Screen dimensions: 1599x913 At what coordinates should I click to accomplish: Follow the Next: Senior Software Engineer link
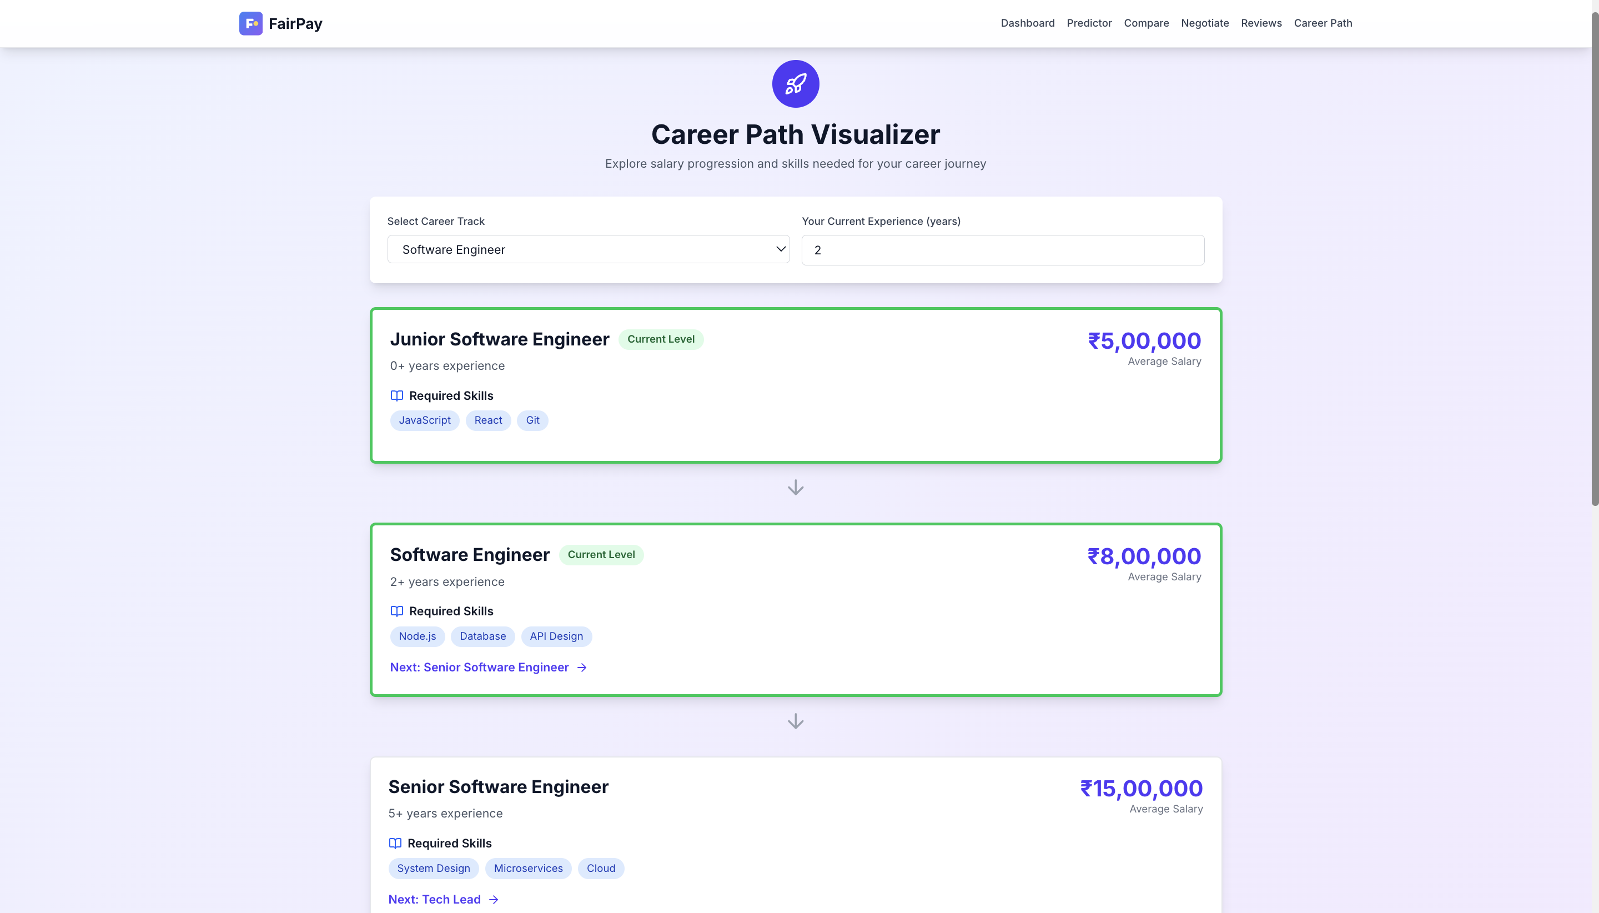(479, 667)
